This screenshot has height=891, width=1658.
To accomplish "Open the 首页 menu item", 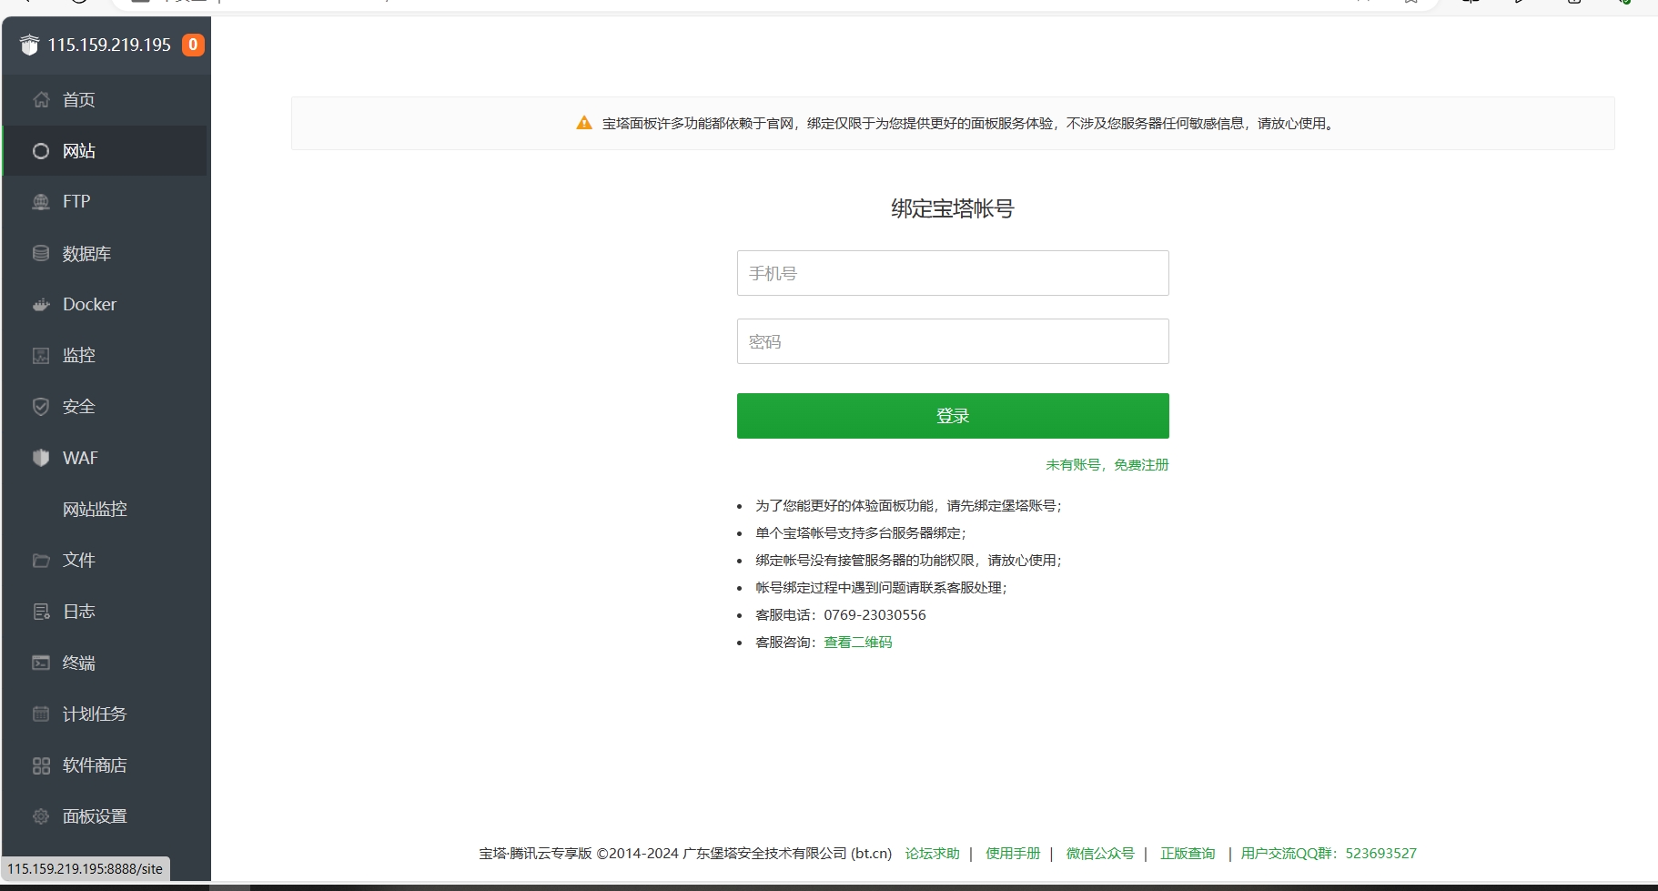I will (x=106, y=100).
